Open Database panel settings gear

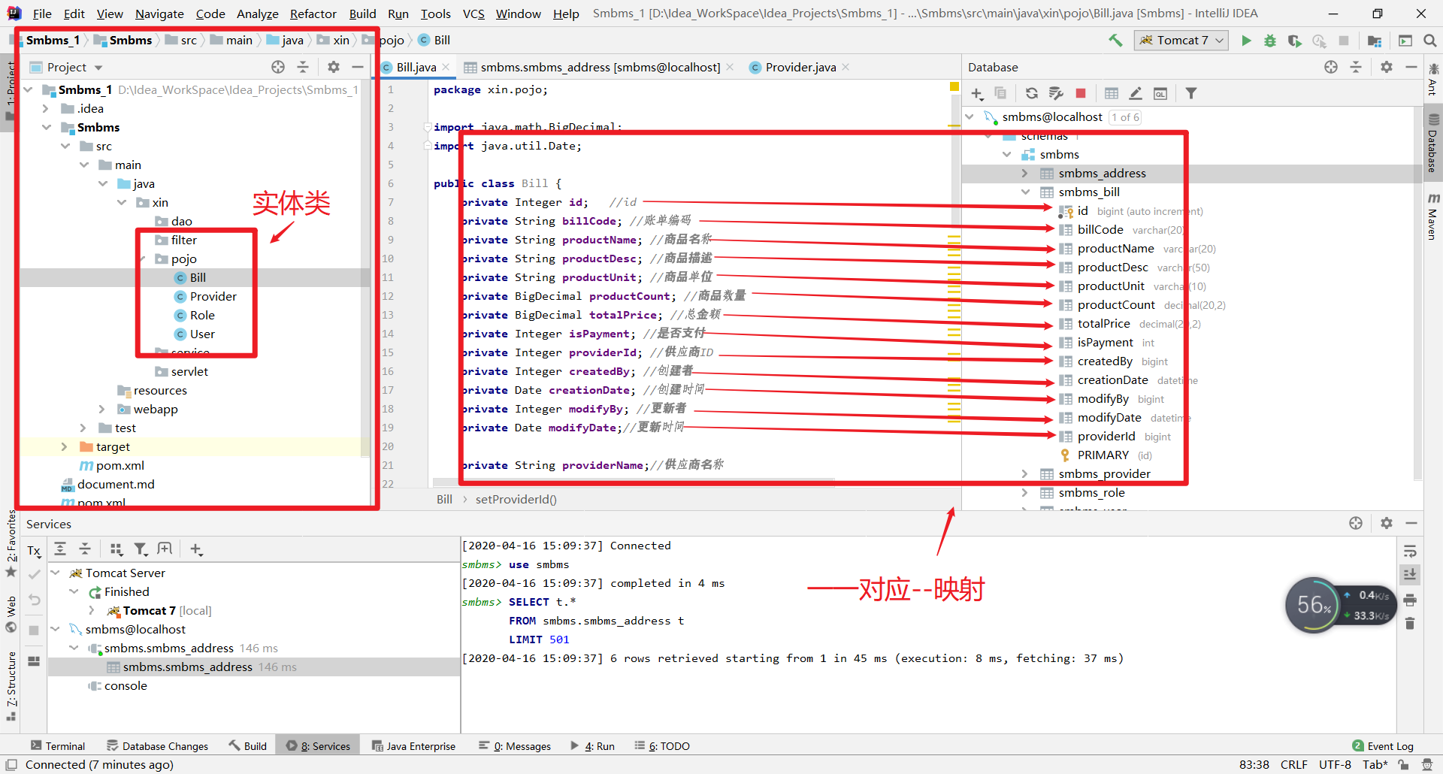pos(1387,67)
